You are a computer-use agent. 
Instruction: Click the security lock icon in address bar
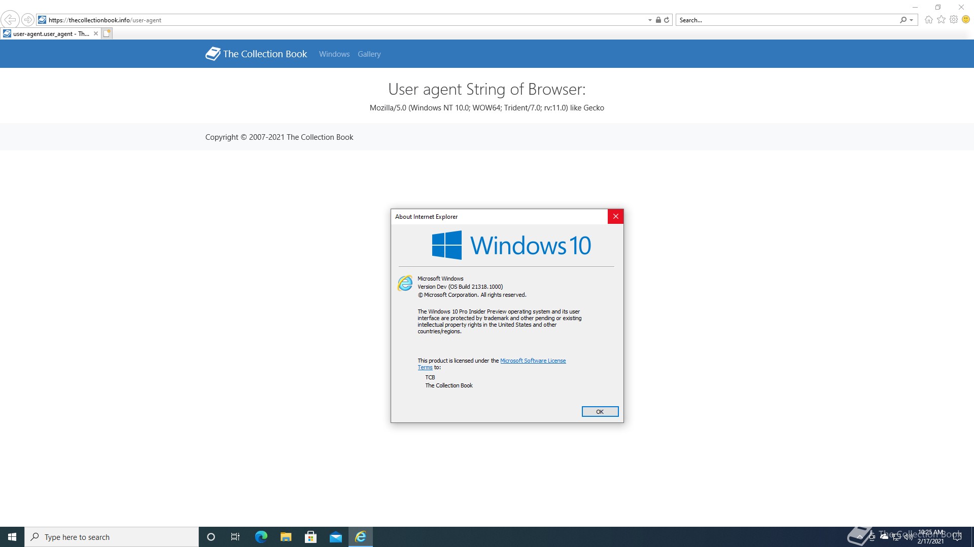click(658, 20)
